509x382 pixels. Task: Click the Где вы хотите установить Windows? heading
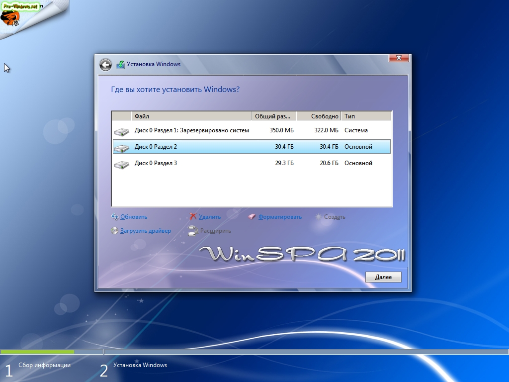[175, 90]
